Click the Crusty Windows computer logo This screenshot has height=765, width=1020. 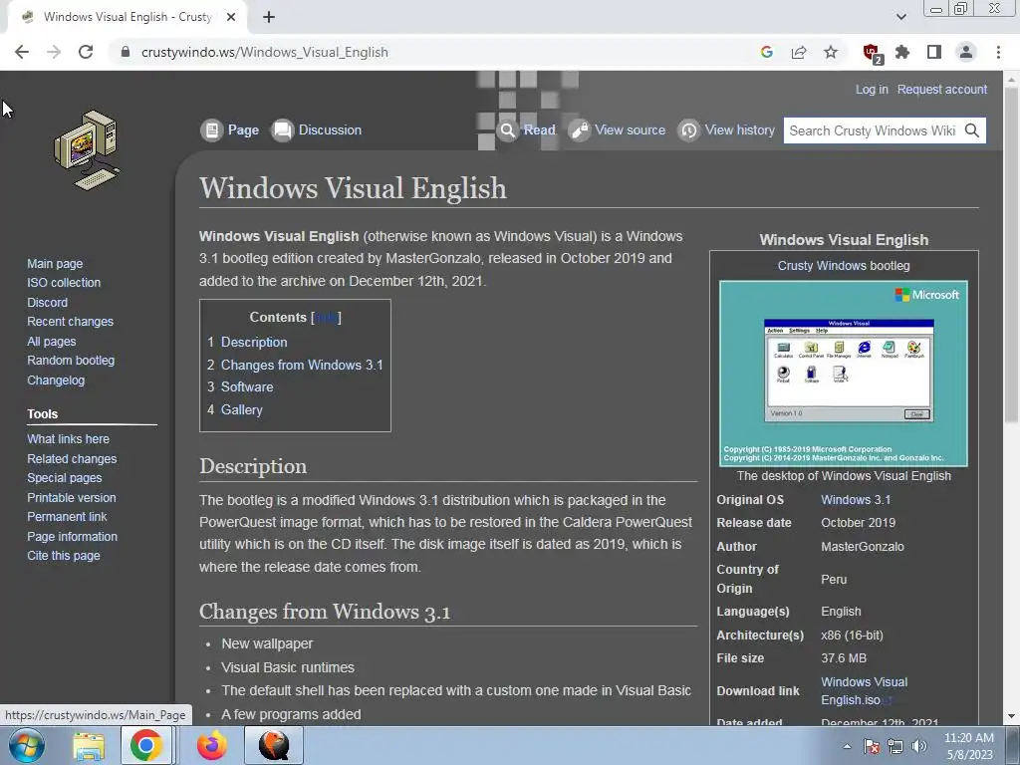point(87,150)
